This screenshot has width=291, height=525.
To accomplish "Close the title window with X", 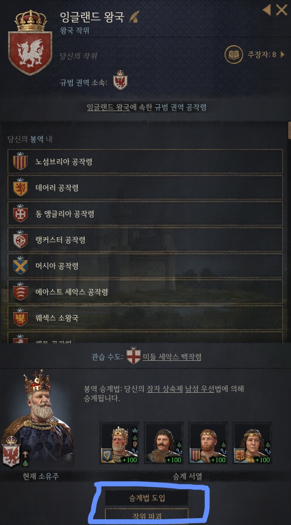I will (x=282, y=10).
